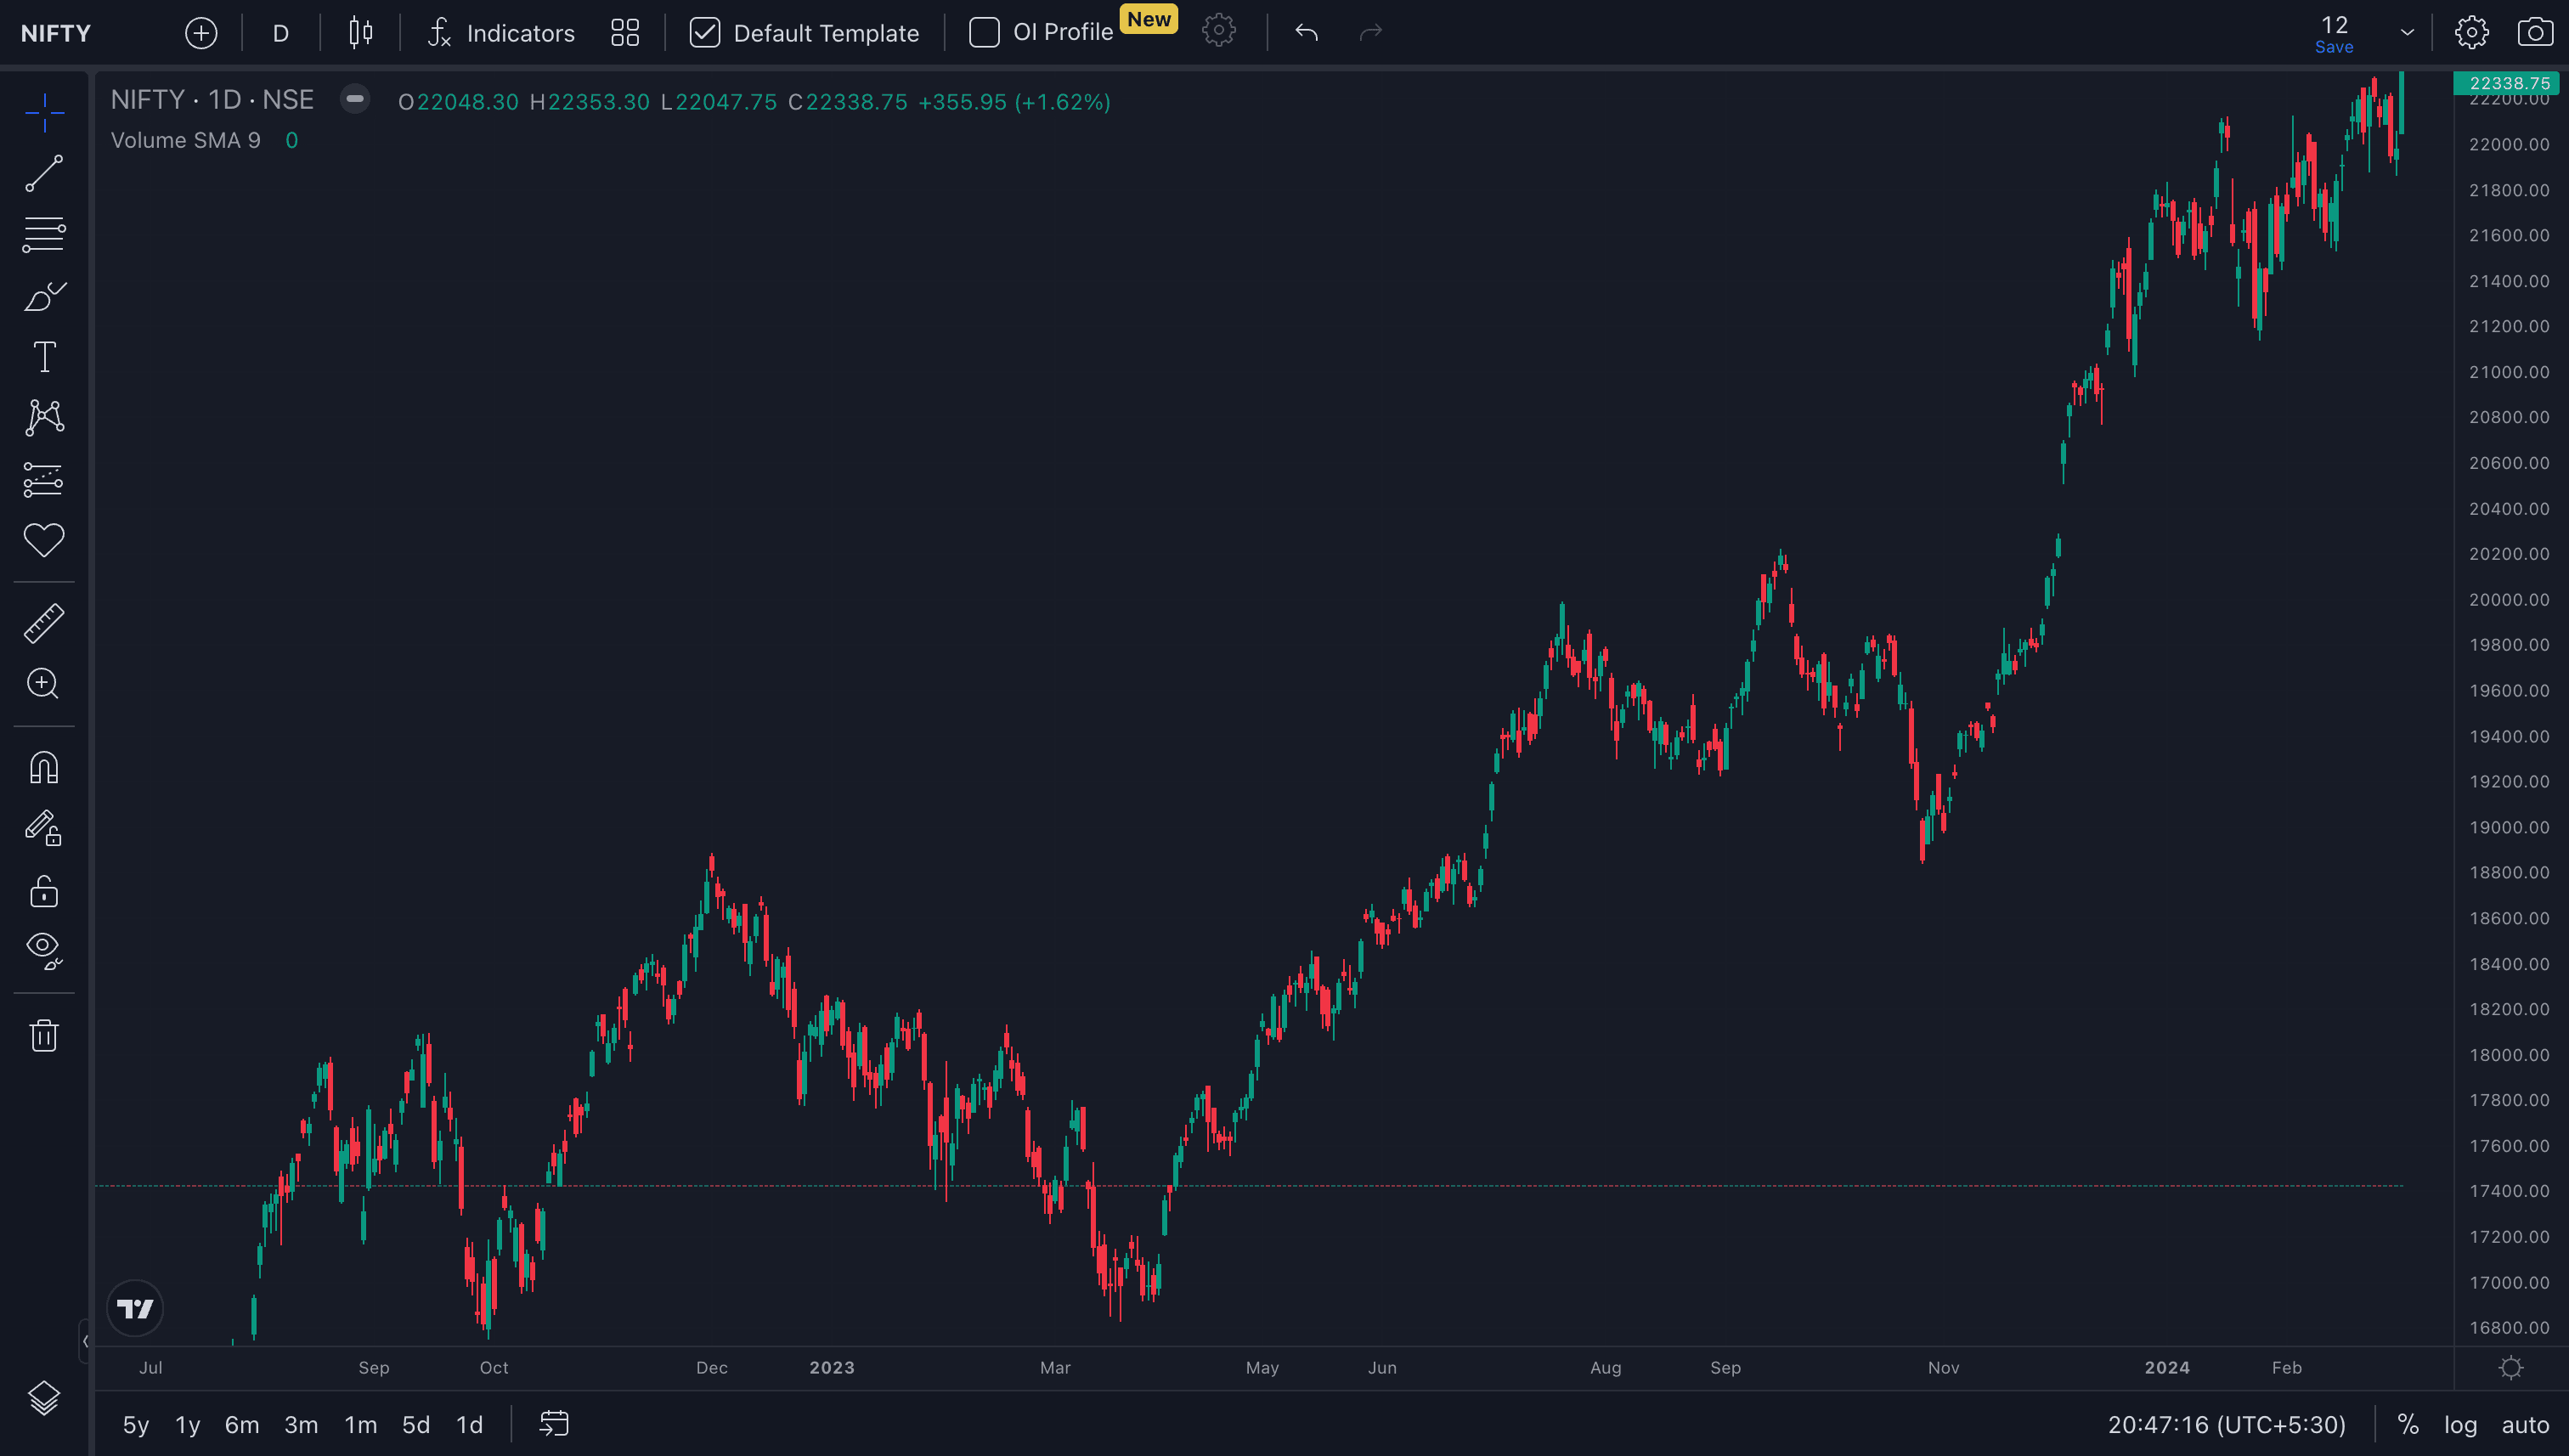2569x1456 pixels.
Task: Take a chart snapshot with camera icon
Action: coord(2534,32)
